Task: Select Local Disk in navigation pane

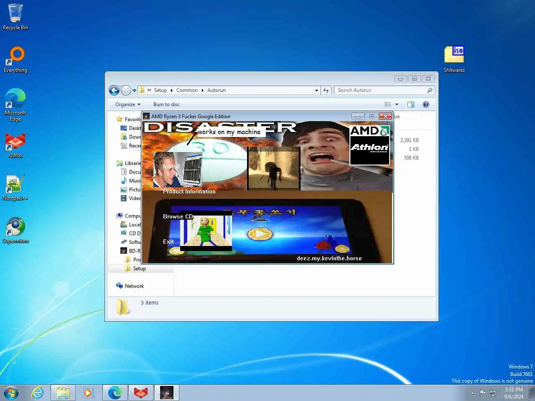Action: click(x=130, y=224)
